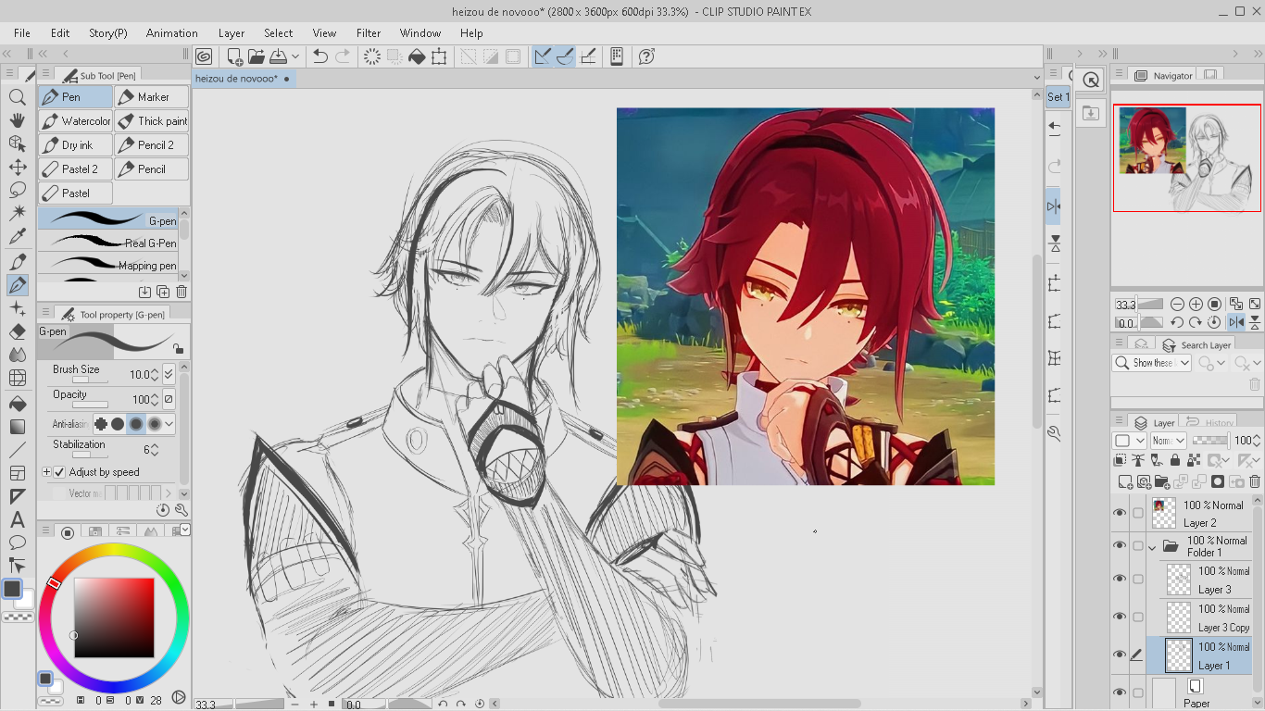Select the Fill bucket tool
Viewport: 1265px width, 711px height.
(x=17, y=404)
